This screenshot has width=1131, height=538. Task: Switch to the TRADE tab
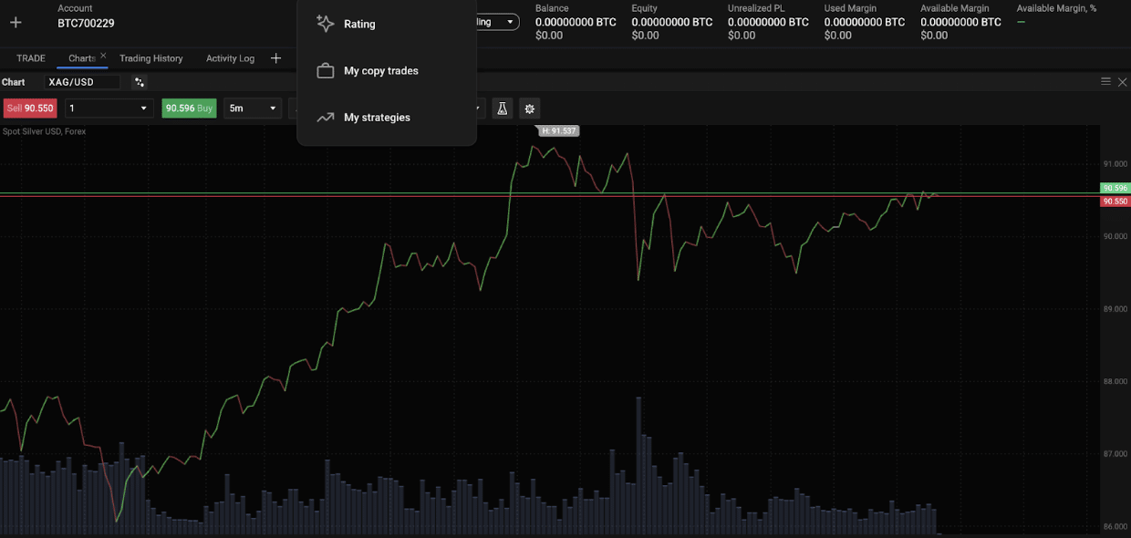pyautogui.click(x=31, y=58)
